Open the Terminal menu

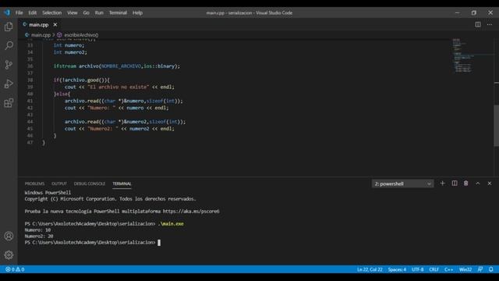click(118, 12)
